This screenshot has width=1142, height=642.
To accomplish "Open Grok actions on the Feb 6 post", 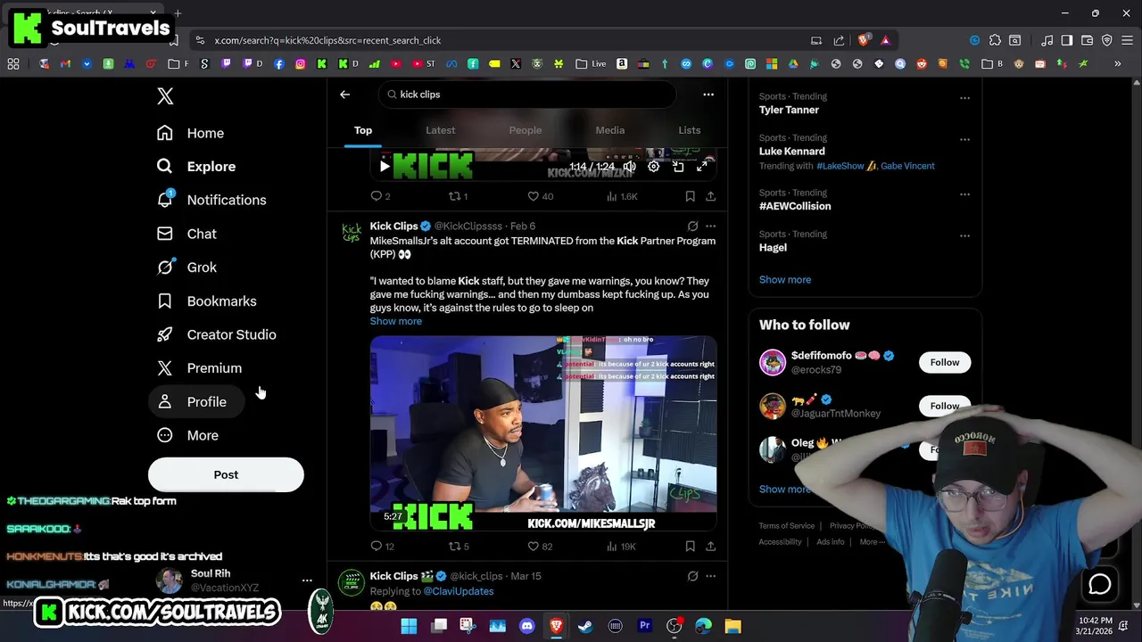I will click(x=692, y=226).
